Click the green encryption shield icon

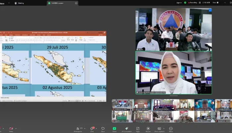(185, 3)
